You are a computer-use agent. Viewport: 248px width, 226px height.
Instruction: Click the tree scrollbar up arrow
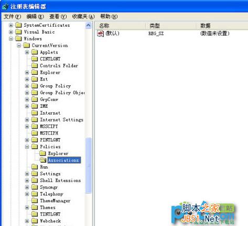point(89,26)
